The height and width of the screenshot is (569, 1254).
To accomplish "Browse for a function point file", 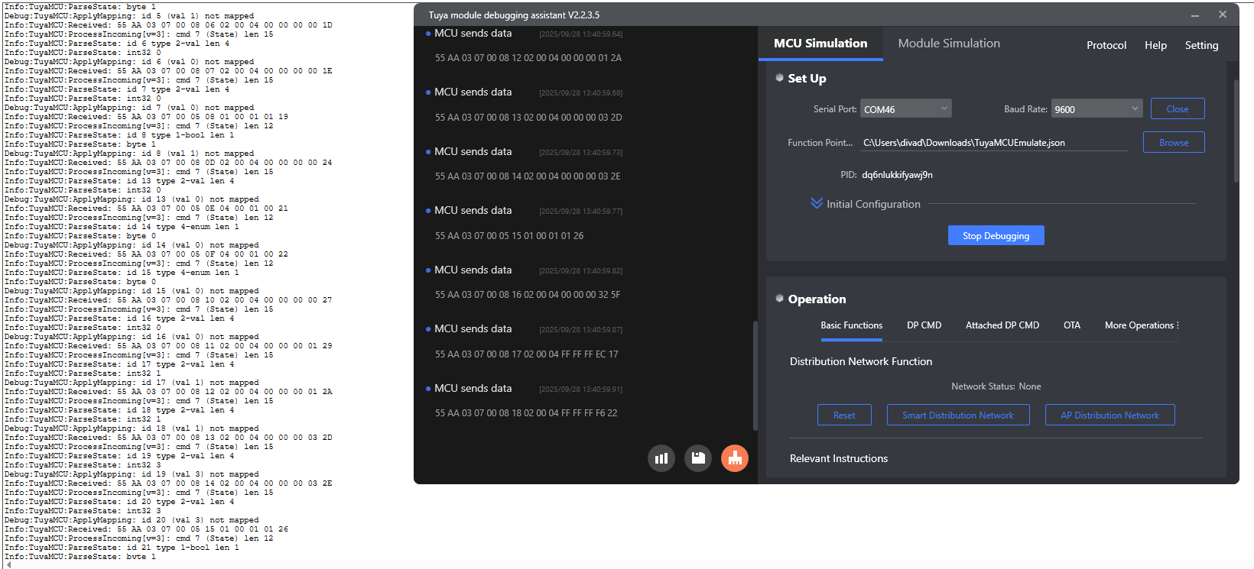I will [x=1174, y=143].
